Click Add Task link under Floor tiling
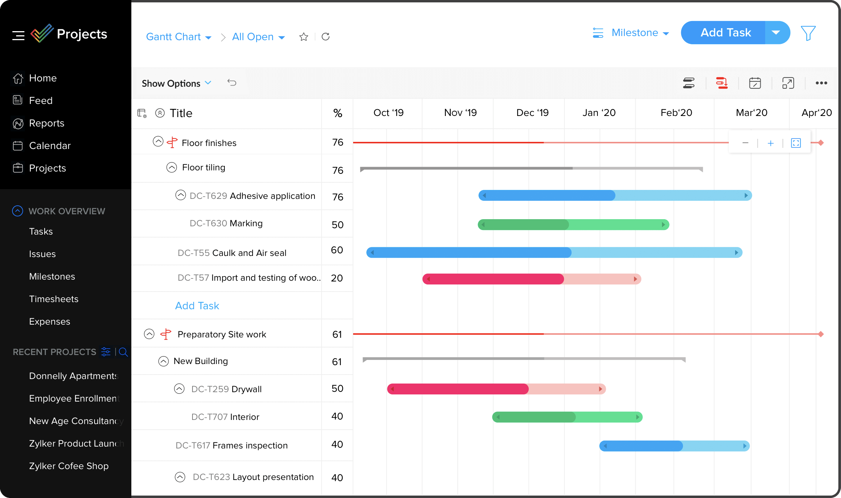 (197, 306)
